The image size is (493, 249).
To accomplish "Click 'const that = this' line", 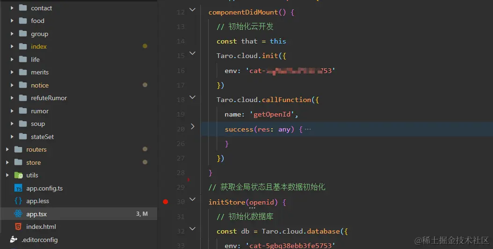I will click(251, 41).
